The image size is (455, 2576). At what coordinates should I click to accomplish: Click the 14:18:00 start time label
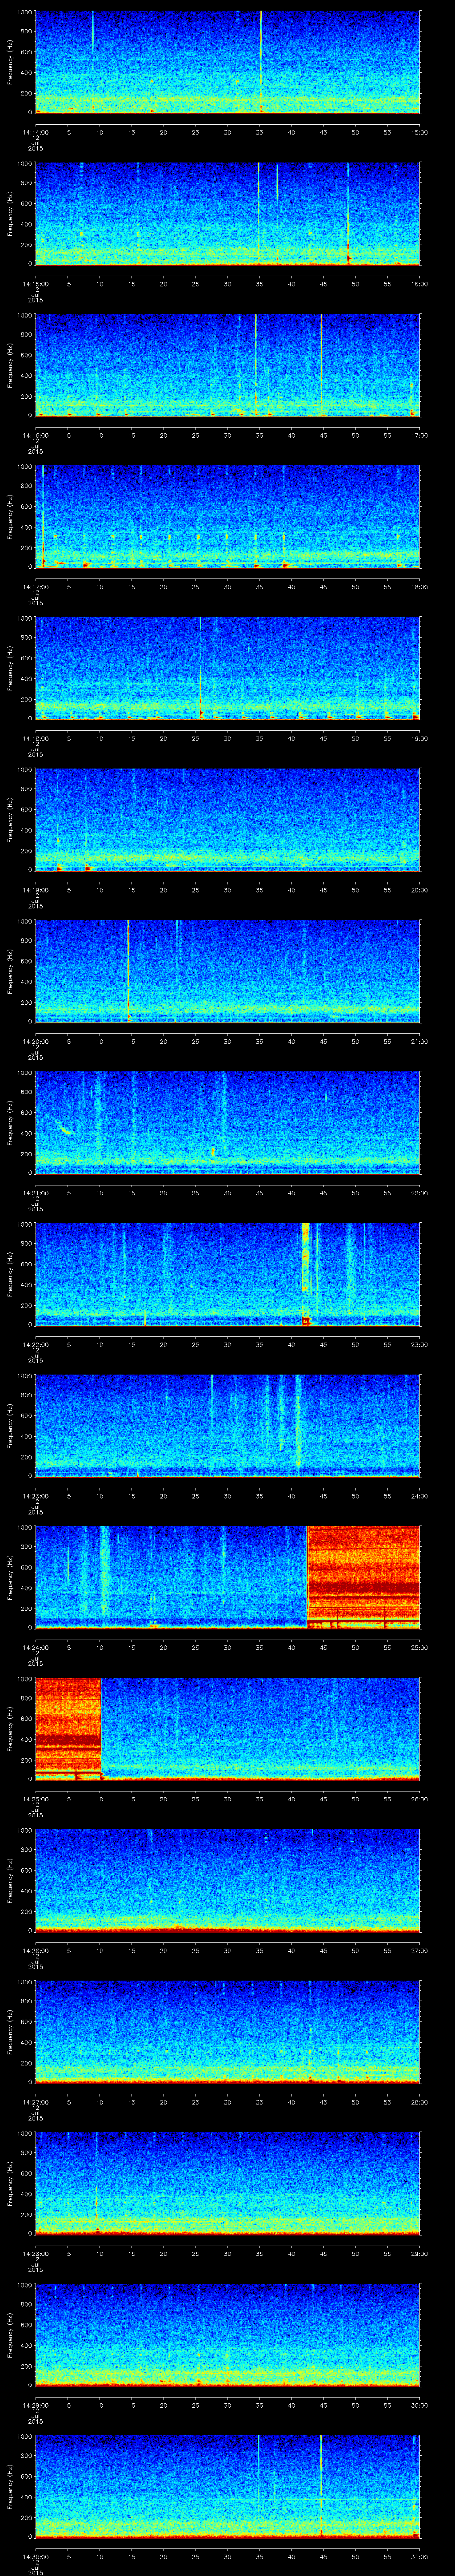(x=35, y=738)
